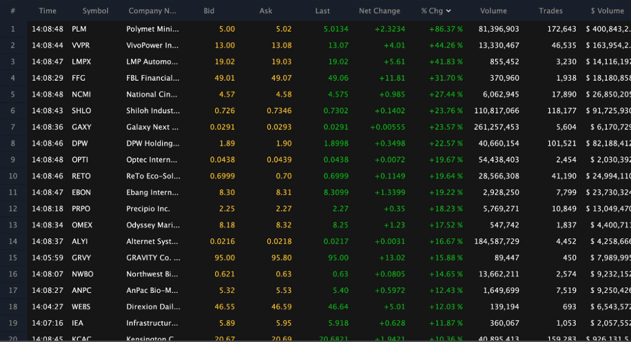Select the OMEX ticker symbol

point(82,225)
